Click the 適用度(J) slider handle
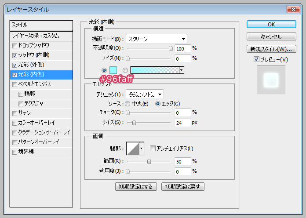 [x=127, y=171]
